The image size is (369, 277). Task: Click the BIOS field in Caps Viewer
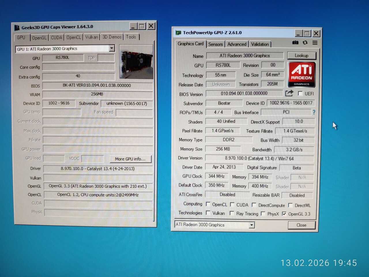point(97,85)
